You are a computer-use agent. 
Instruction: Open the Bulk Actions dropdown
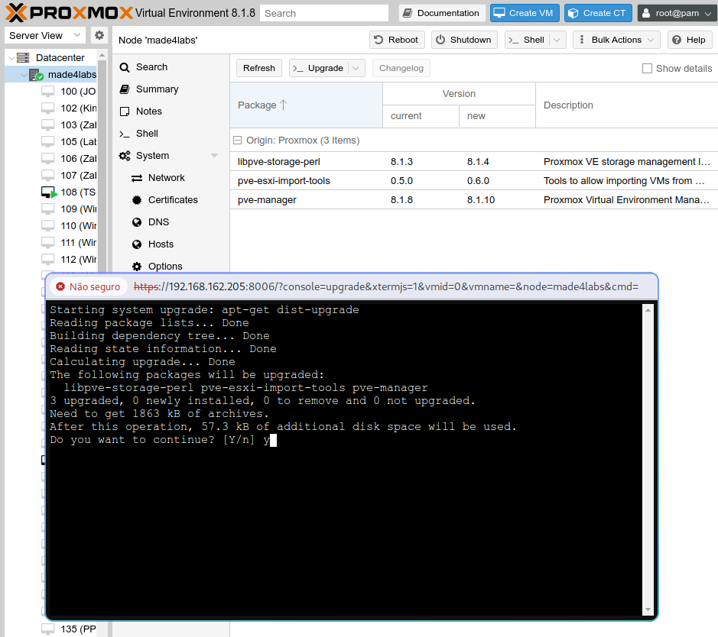(x=617, y=40)
